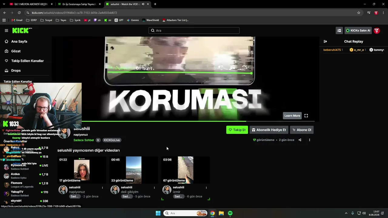This screenshot has width=388, height=218.
Task: Open the Gemini bookmark
Action: 133,20
